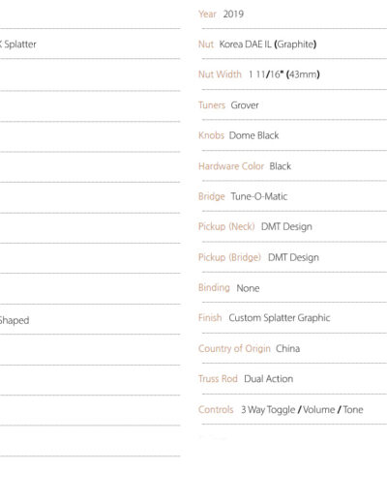Click the Nut spec label

pyautogui.click(x=206, y=44)
